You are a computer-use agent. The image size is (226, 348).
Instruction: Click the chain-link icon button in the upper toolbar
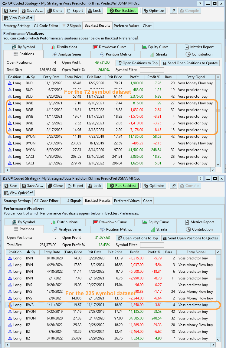[x=173, y=11]
